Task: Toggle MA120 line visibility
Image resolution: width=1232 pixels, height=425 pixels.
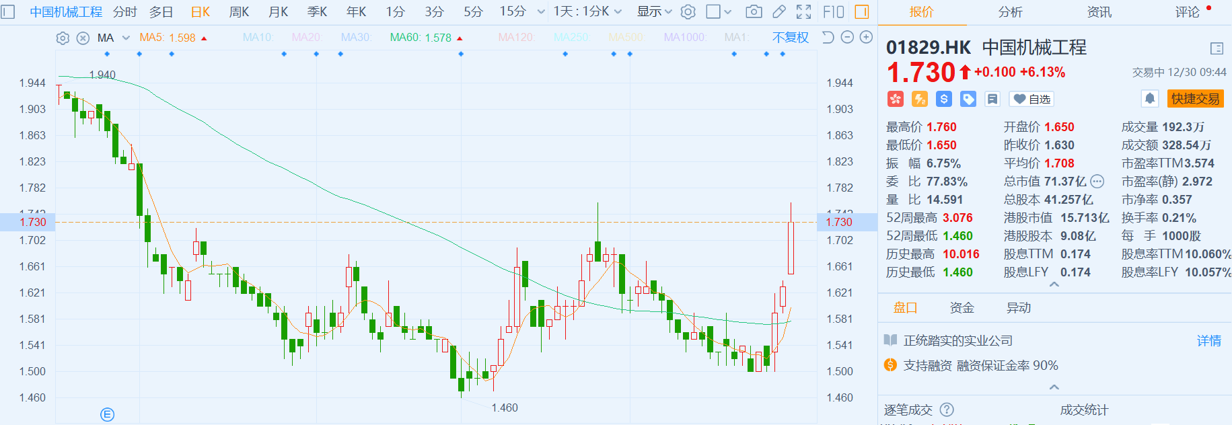Action: pyautogui.click(x=517, y=38)
